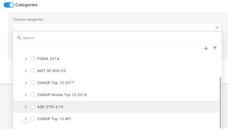The height and width of the screenshot is (129, 228).
Task: Enable the ASD STIG 4.10 checkbox
Action: (33, 107)
